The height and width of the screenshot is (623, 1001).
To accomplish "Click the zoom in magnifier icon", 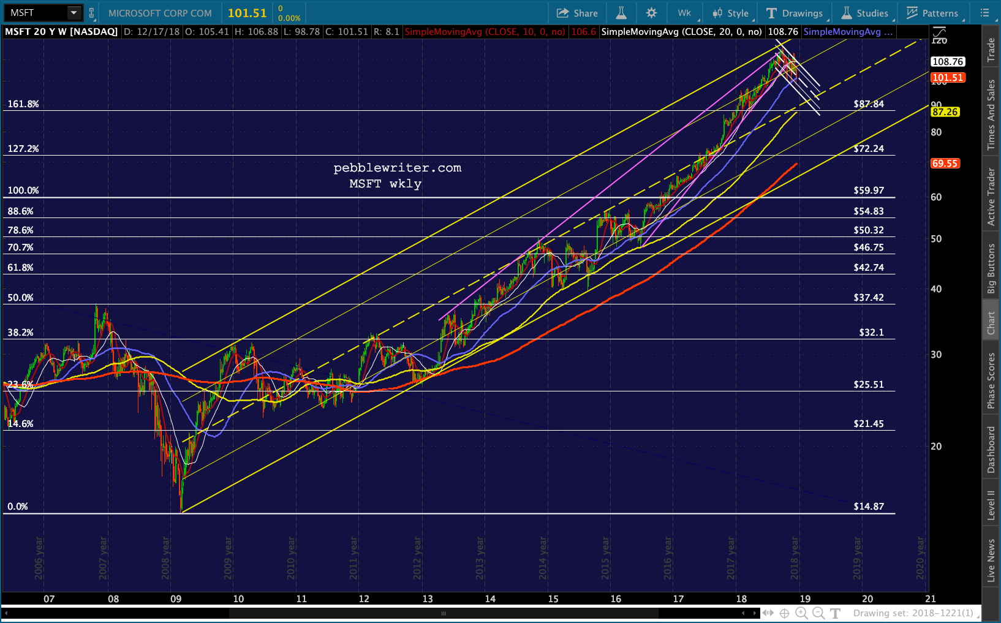I will click(802, 613).
